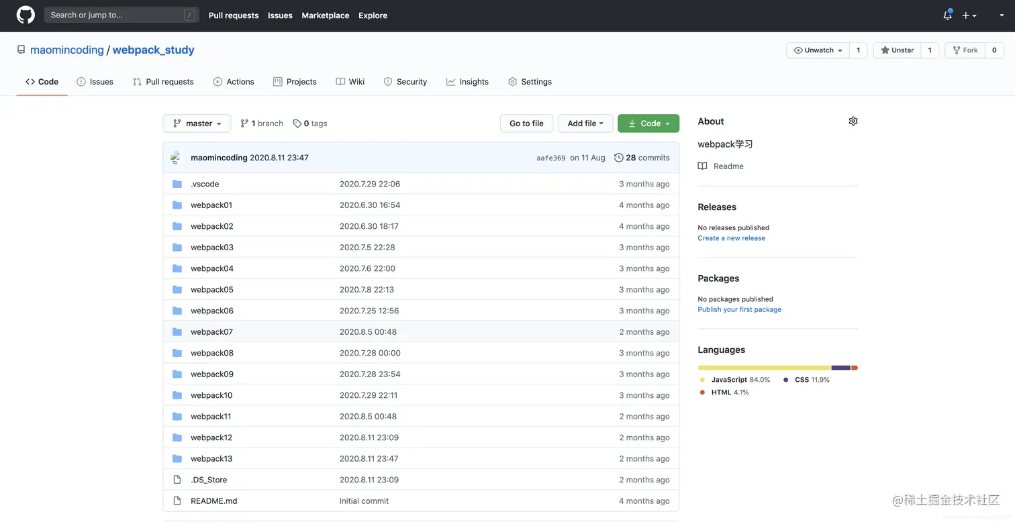Image resolution: width=1015 pixels, height=522 pixels.
Task: Click the forks count 0
Action: (994, 50)
